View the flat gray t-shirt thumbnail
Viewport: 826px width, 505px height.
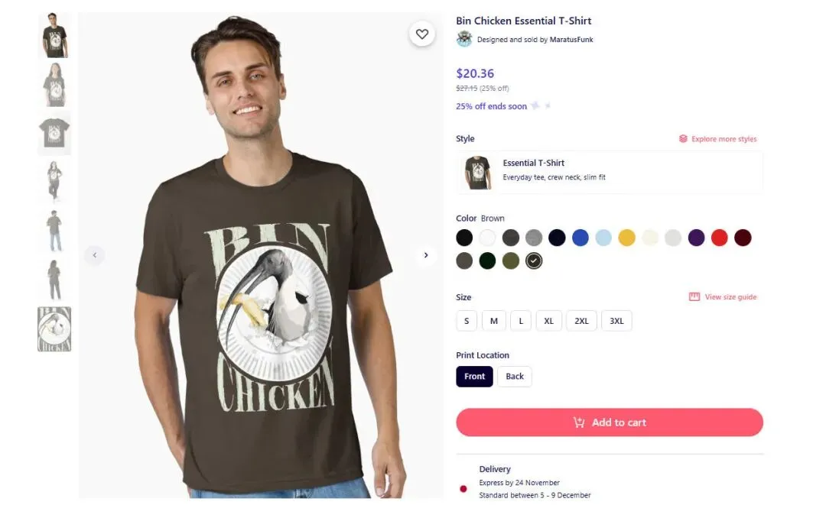point(54,133)
